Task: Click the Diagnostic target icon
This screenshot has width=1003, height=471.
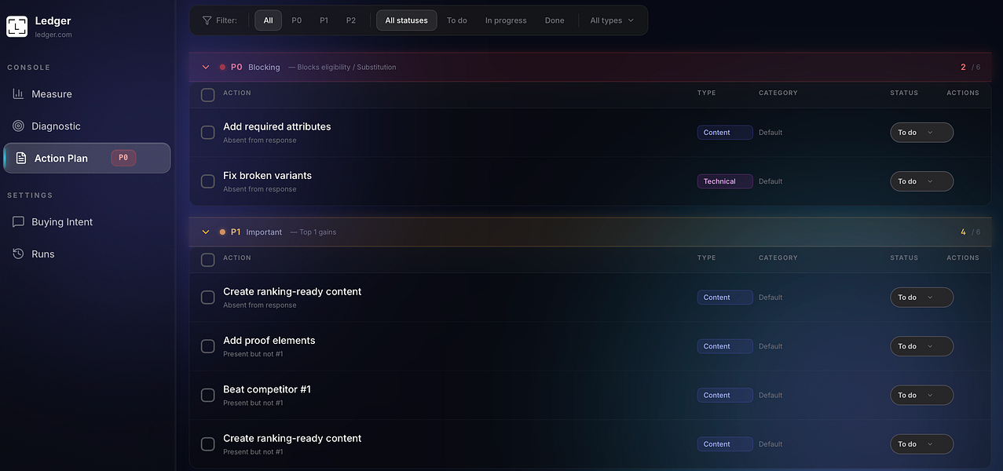Action: [18, 126]
